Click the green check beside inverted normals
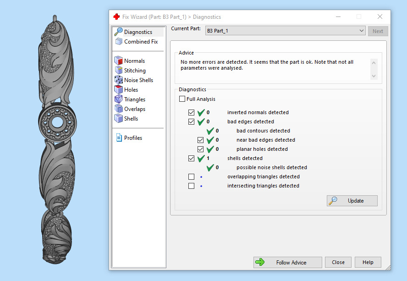The height and width of the screenshot is (281, 407). pyautogui.click(x=201, y=112)
